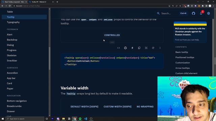Reset the demo with refresh icon
The image size is (216, 121).
click(153, 48)
